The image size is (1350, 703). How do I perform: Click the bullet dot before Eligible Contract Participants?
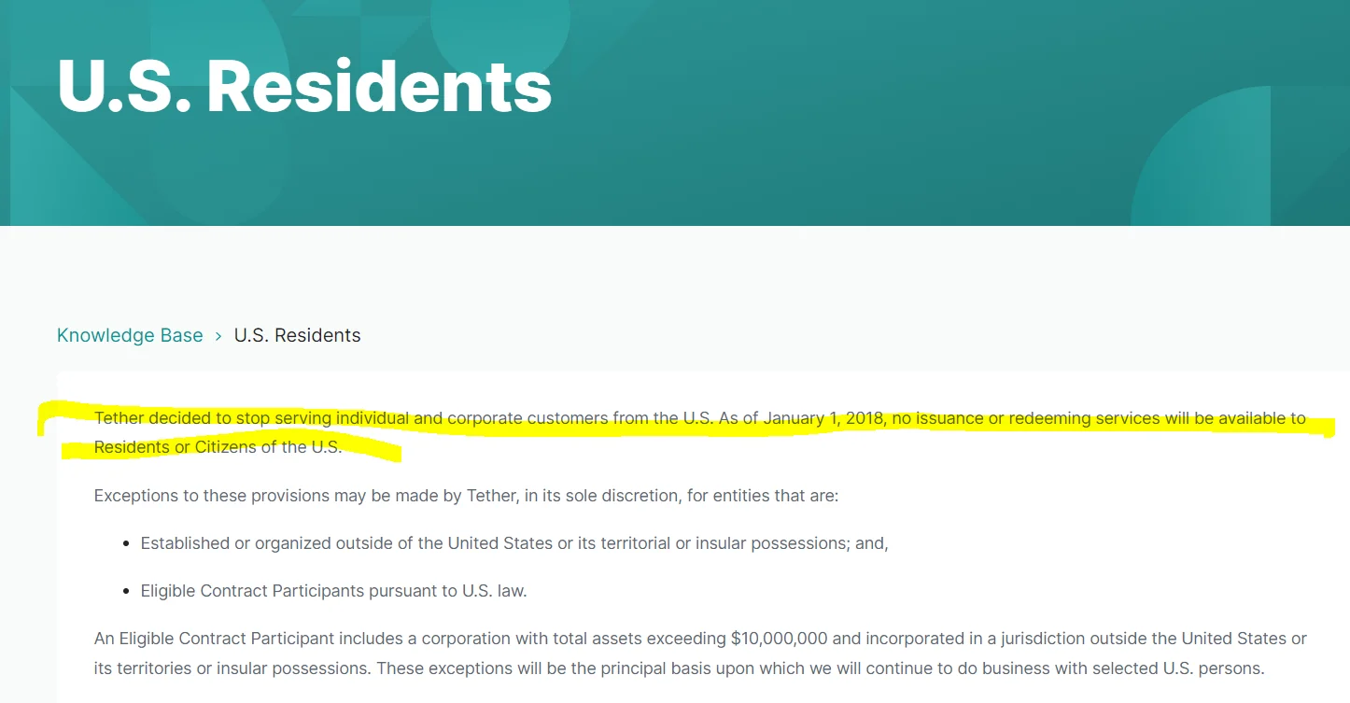(126, 591)
